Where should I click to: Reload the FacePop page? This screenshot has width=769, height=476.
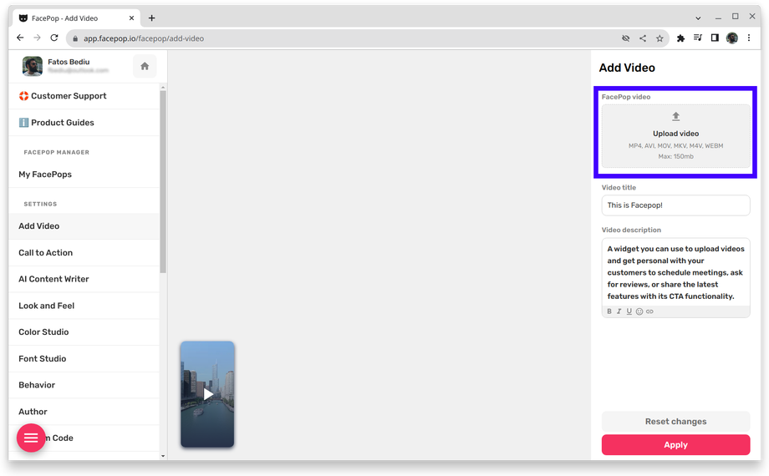tap(54, 38)
